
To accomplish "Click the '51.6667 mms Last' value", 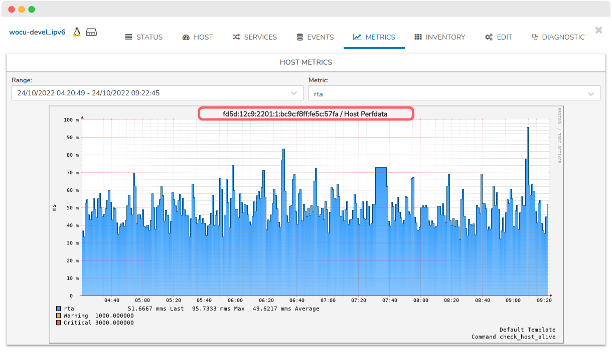I will pos(156,309).
